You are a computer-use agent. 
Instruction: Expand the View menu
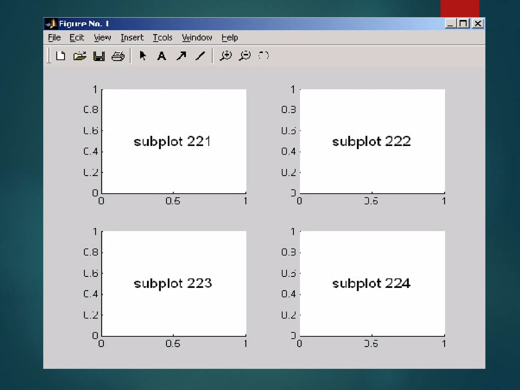(x=102, y=38)
